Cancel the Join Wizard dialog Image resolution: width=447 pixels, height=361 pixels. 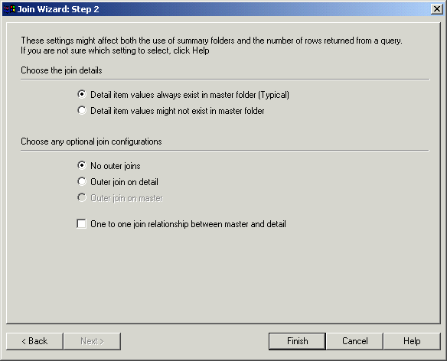coord(354,341)
